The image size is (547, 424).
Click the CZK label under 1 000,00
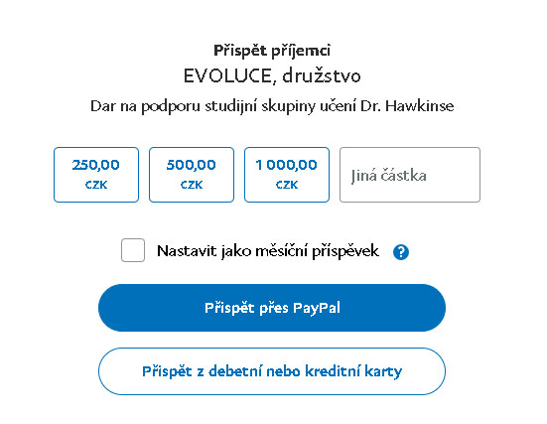(287, 185)
